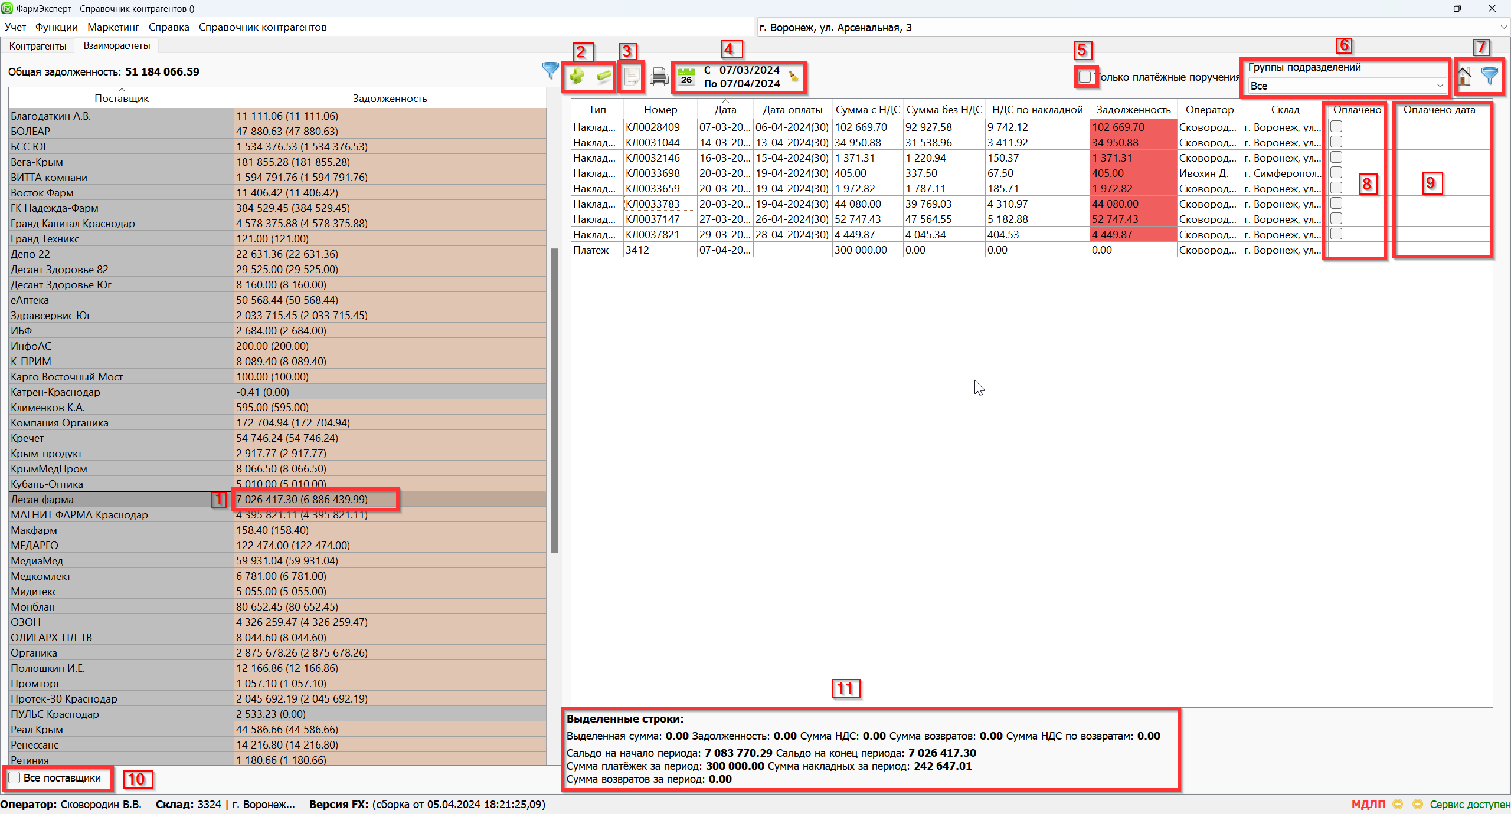The image size is (1511, 814).
Task: Open the document report sheet icon
Action: click(x=631, y=77)
